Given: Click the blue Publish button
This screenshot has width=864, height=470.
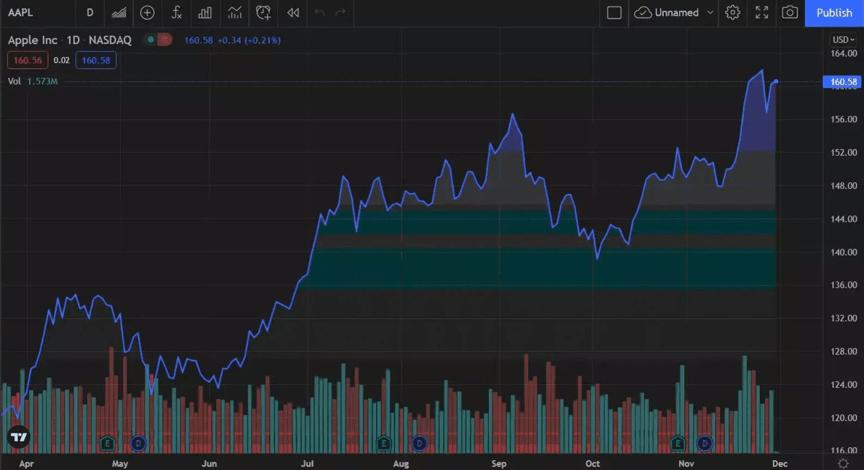Looking at the screenshot, I should point(834,13).
